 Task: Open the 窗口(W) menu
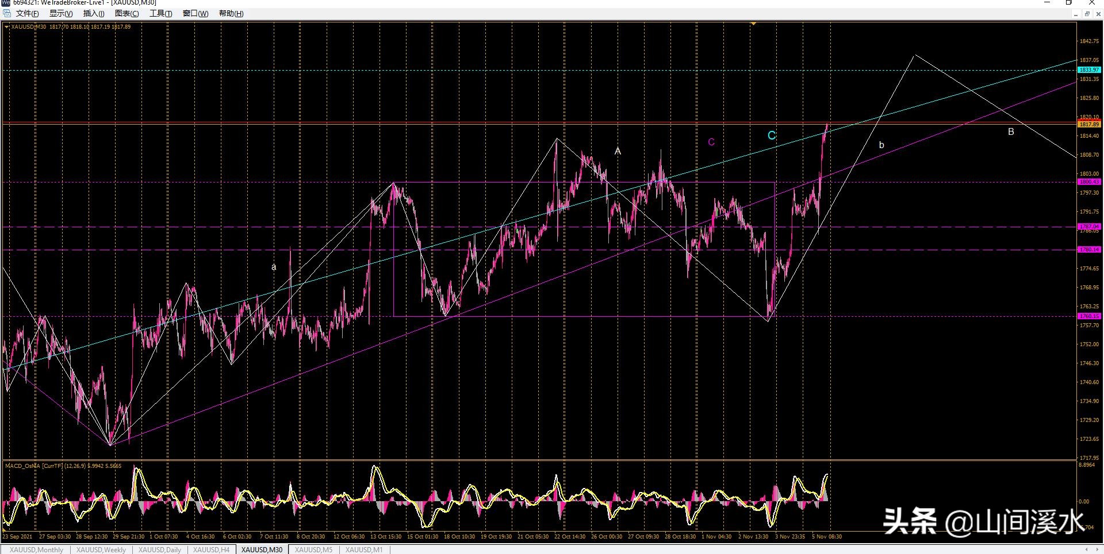tap(195, 14)
